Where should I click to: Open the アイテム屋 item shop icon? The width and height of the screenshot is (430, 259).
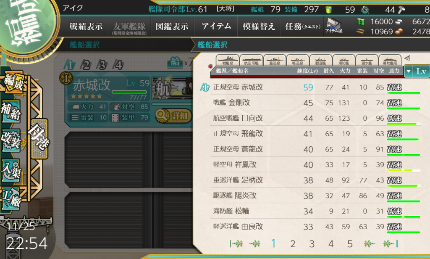point(334,26)
